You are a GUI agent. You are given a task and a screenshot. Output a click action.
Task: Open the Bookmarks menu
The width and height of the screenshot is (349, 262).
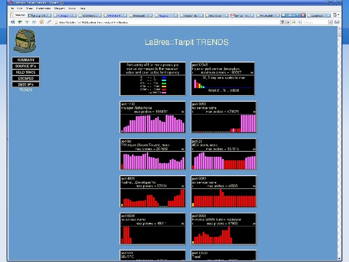coord(44,8)
